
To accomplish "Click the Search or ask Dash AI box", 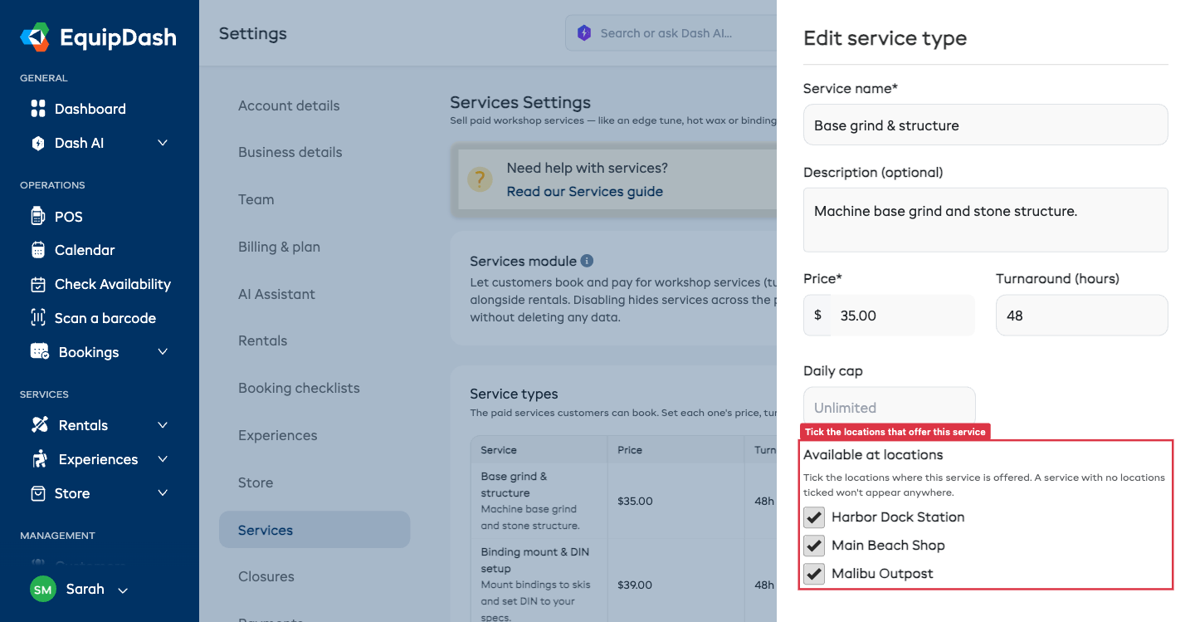I will pos(671,33).
